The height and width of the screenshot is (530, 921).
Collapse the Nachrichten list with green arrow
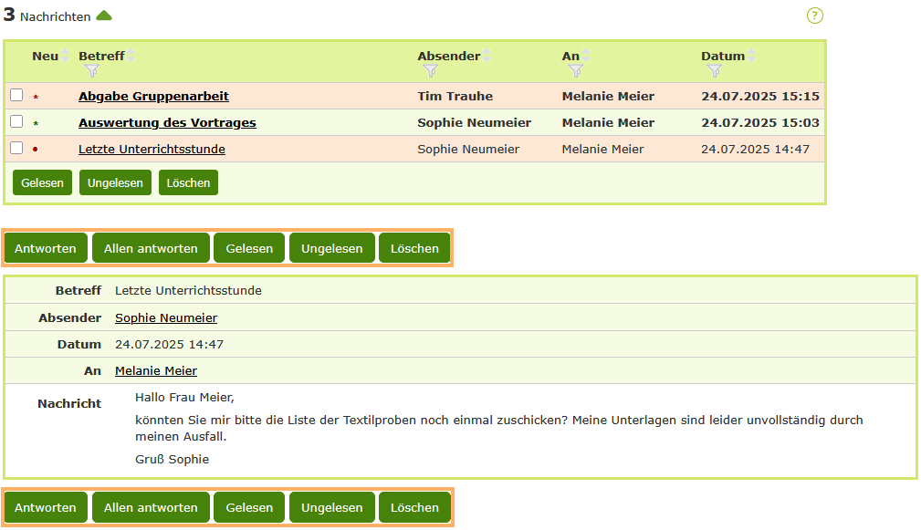[104, 16]
